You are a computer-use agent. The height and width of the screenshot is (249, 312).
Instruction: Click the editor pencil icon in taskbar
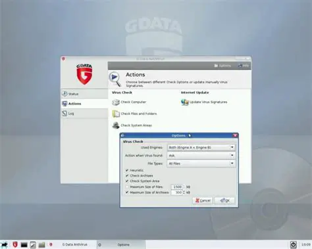(x=33, y=244)
